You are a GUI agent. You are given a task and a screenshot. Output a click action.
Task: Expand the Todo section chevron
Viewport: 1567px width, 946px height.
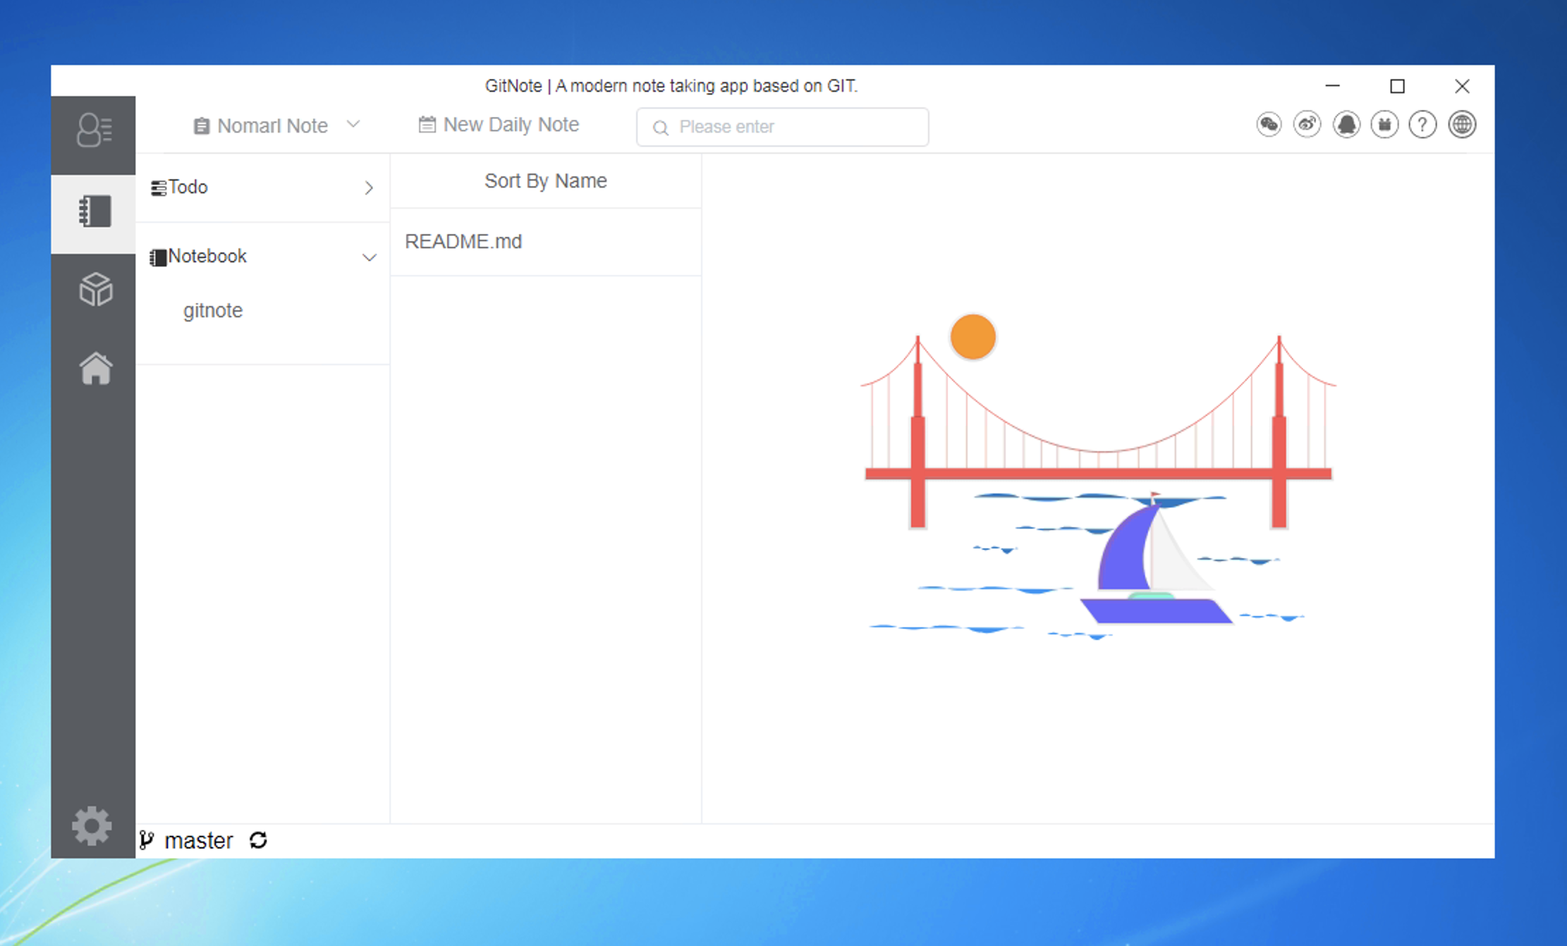pos(369,188)
